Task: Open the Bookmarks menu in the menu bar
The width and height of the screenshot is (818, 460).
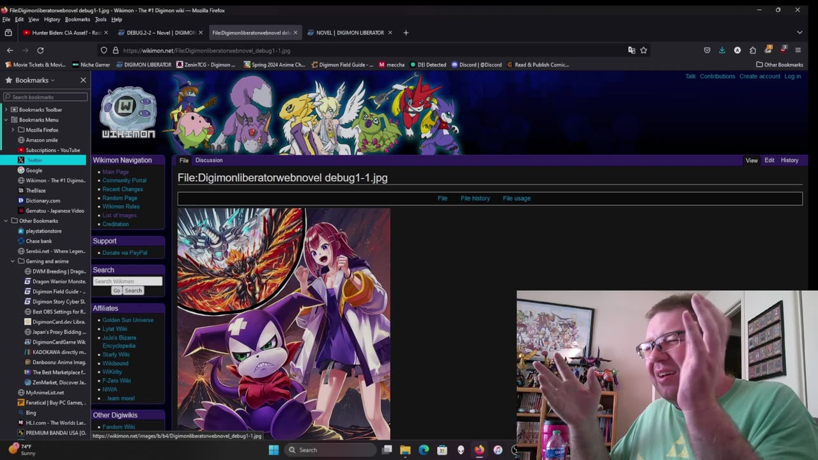Action: point(77,19)
